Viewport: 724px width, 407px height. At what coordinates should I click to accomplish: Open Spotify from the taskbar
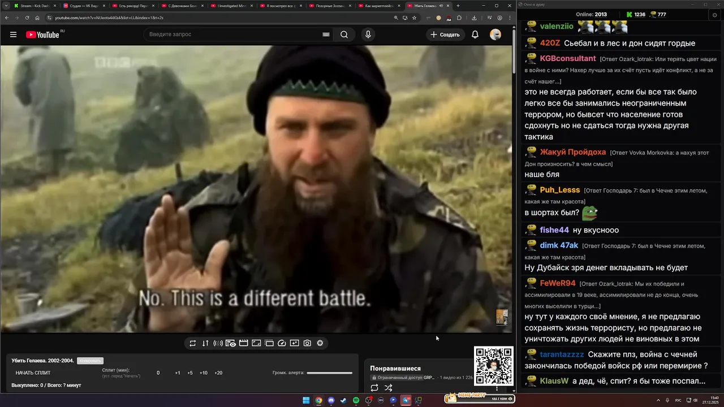(356, 400)
